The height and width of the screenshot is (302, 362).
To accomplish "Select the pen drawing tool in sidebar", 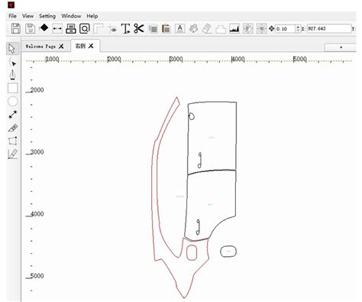I will point(12,75).
